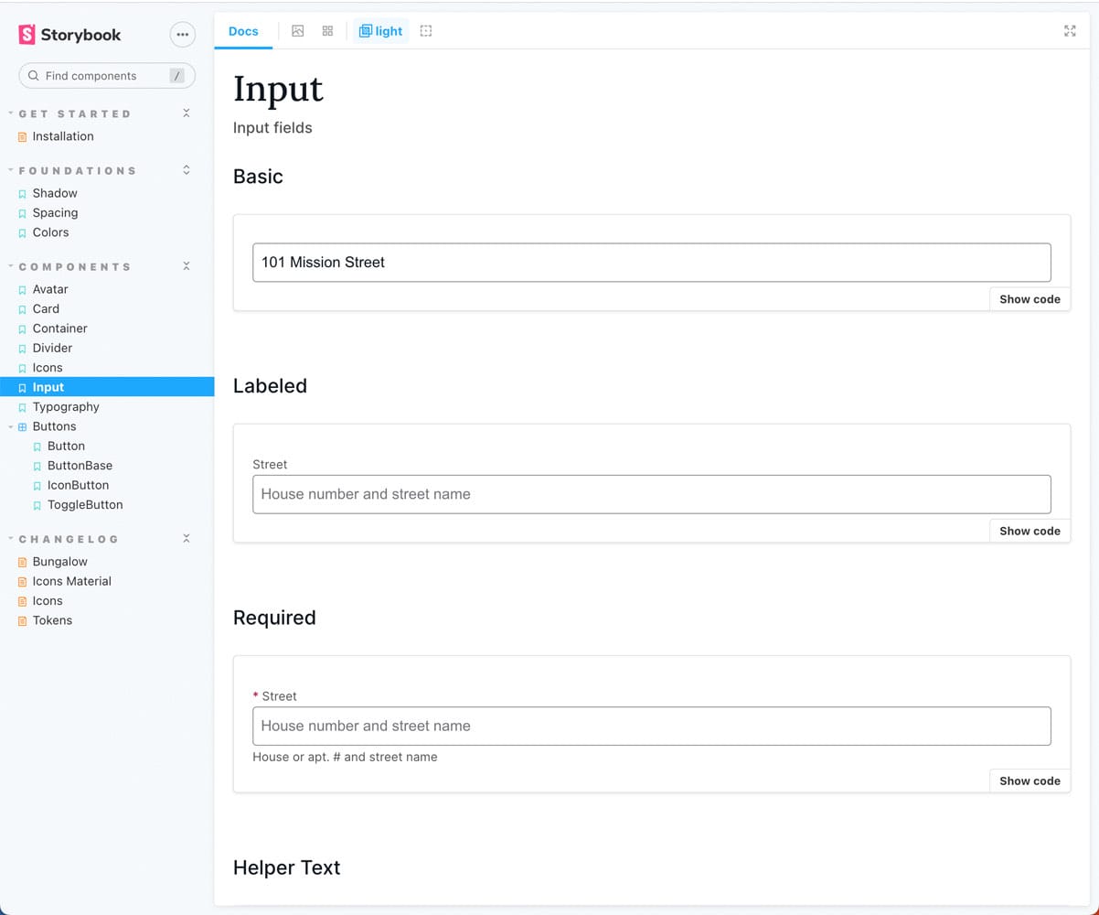Focus the Find components search box
1099x915 pixels.
pyautogui.click(x=101, y=76)
